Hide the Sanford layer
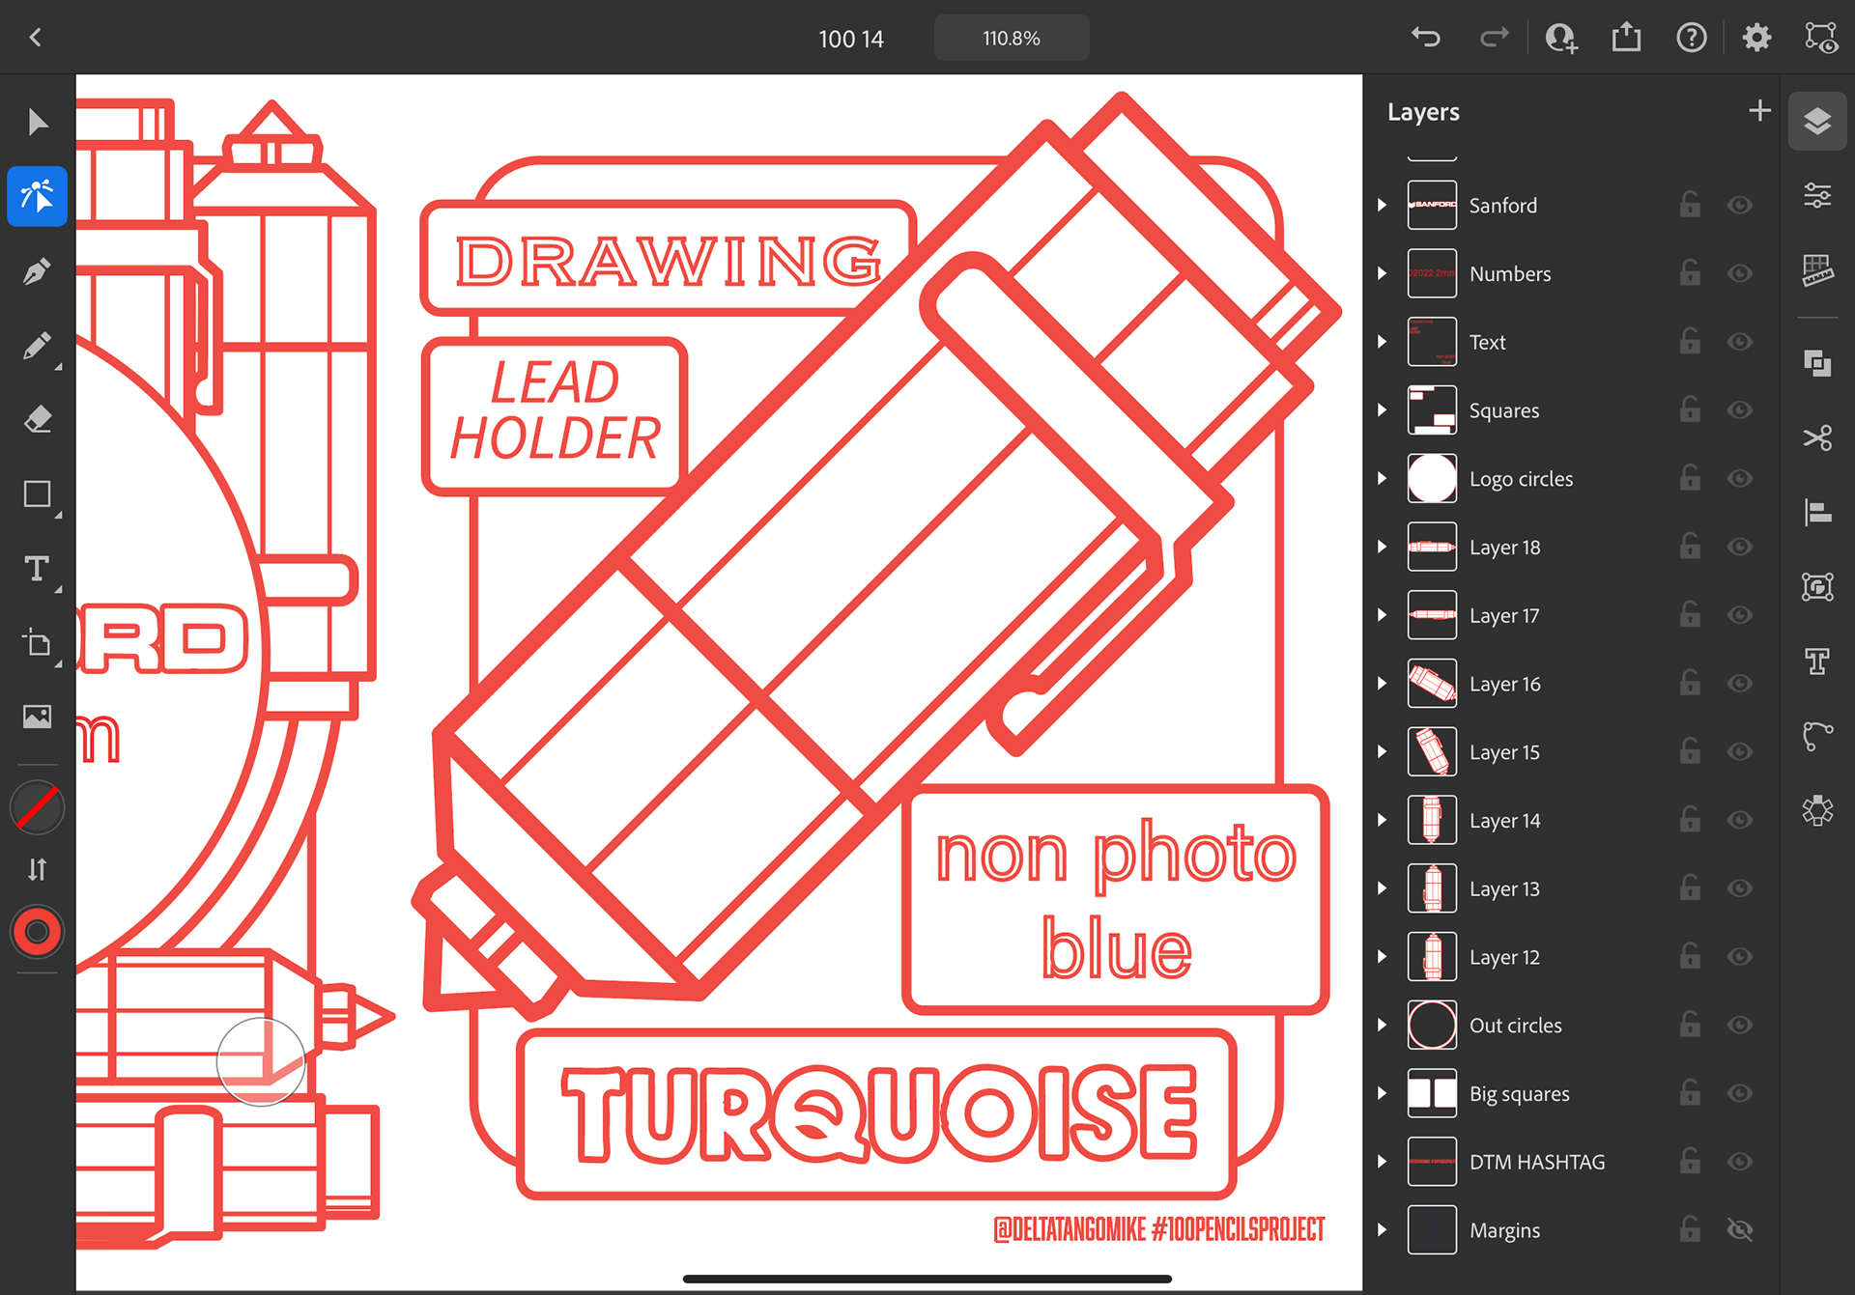The height and width of the screenshot is (1295, 1855). click(x=1740, y=205)
